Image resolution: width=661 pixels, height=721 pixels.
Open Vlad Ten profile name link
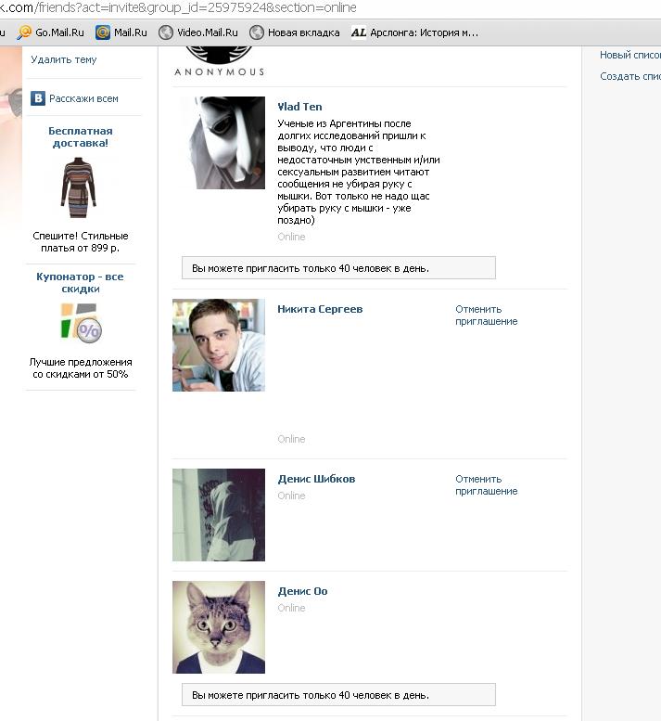(x=299, y=107)
